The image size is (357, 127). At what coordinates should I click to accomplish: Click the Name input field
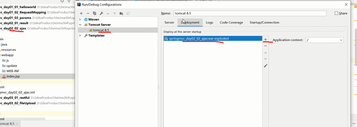[250, 13]
